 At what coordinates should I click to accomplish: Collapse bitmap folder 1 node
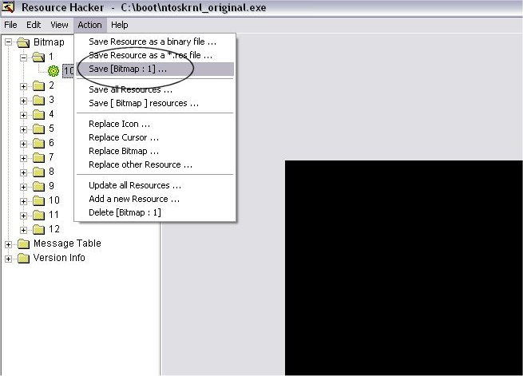(23, 57)
